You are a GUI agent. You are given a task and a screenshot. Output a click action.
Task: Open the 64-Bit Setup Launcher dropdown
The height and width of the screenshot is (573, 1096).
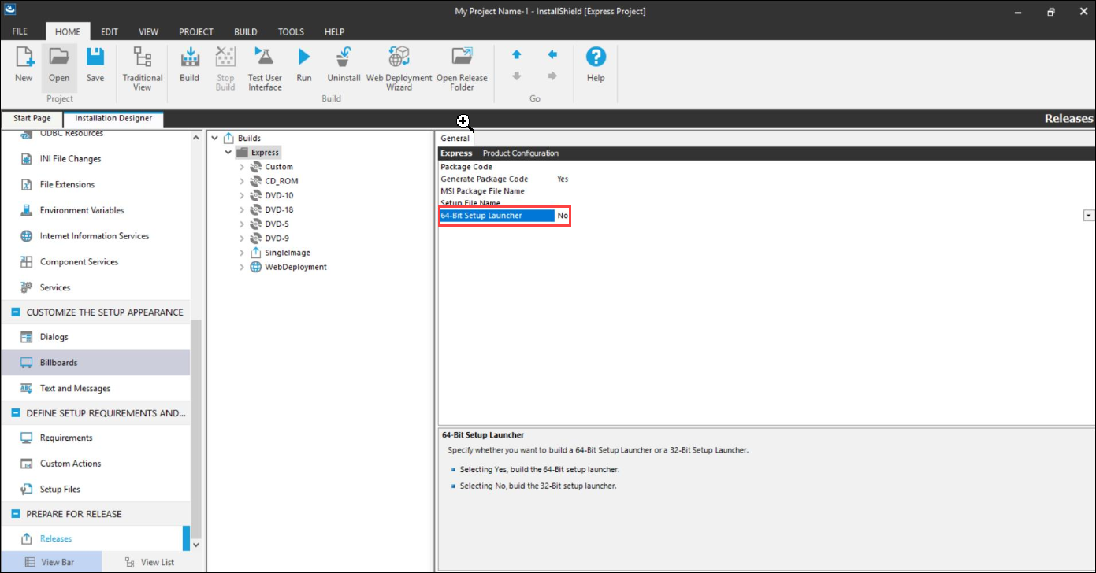tap(1089, 216)
